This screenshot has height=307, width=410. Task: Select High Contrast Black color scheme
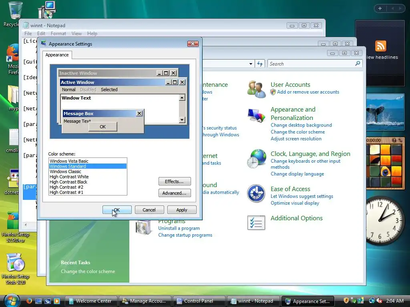click(x=88, y=182)
